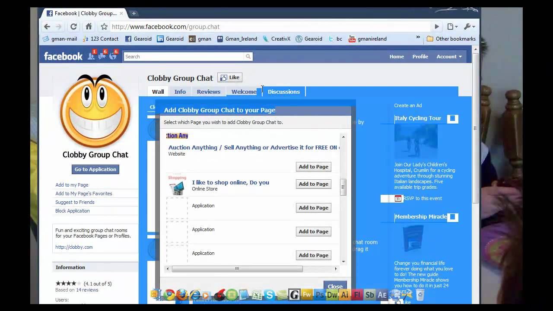
Task: Open the Facebook notifications globe icon
Action: [113, 56]
